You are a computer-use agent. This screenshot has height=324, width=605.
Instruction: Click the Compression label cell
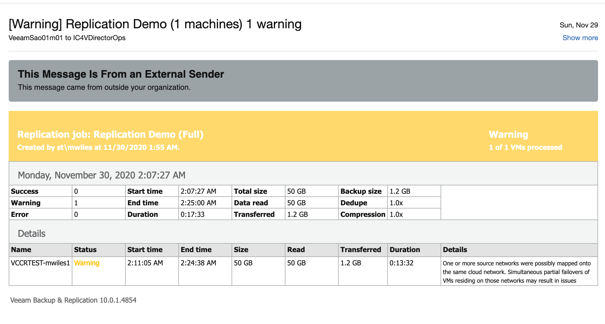pyautogui.click(x=362, y=214)
